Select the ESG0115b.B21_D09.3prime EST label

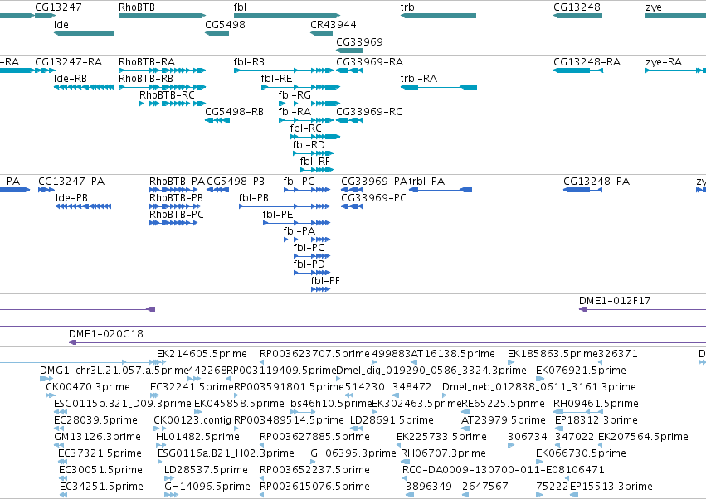[123, 404]
